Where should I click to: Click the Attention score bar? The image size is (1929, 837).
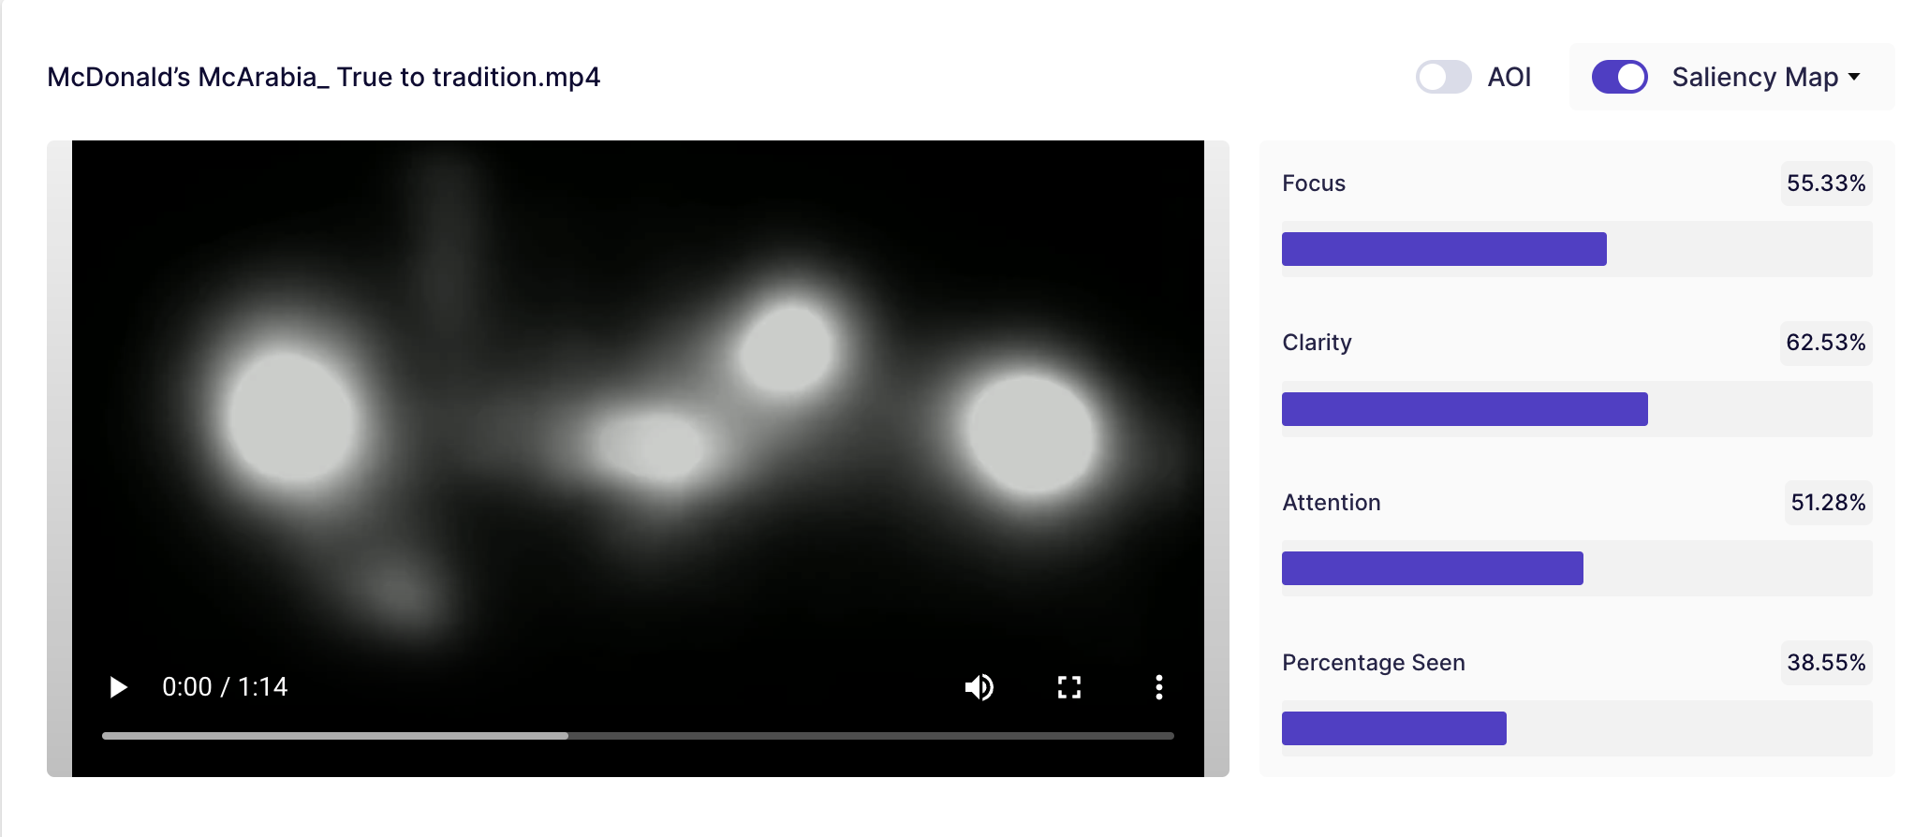(1432, 568)
